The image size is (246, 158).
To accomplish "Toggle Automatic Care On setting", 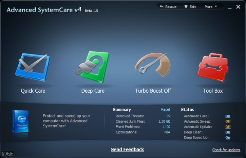I will 228,116.
